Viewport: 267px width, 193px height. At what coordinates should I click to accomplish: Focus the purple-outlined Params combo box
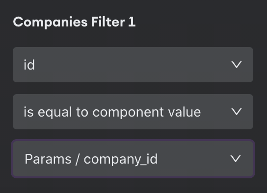click(x=133, y=159)
